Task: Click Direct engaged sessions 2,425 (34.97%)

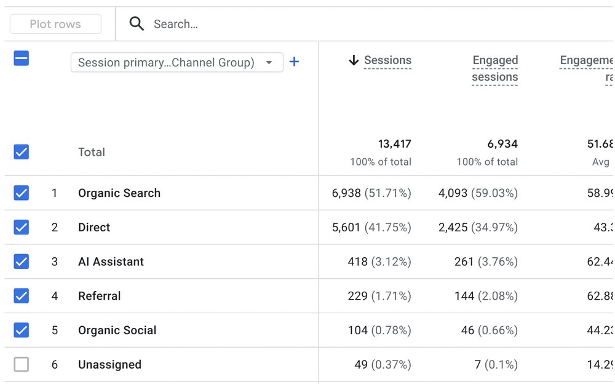Action: click(478, 227)
